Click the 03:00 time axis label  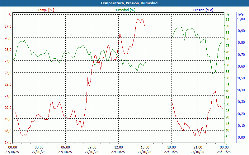[x=39, y=147]
